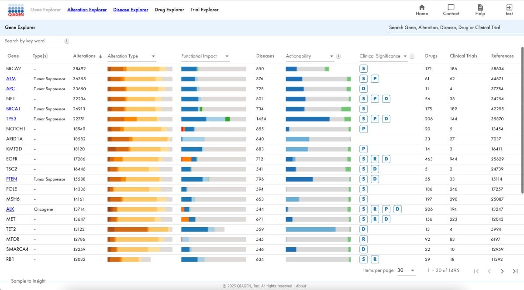Go to next page arrow

(x=502, y=271)
